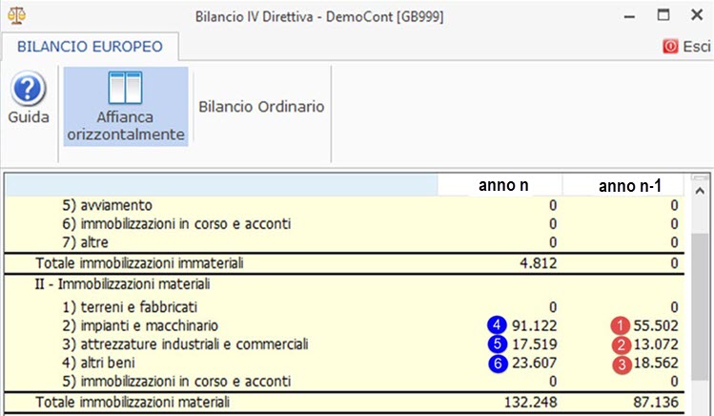Select the Bilancio Ordinario option
The width and height of the screenshot is (714, 416).
coord(261,107)
